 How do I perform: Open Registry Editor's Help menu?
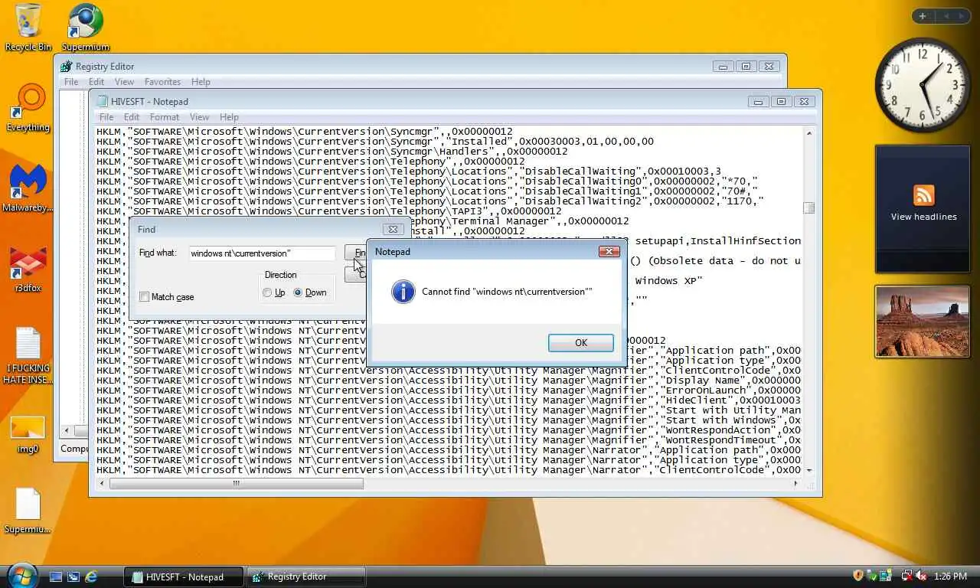pos(201,82)
